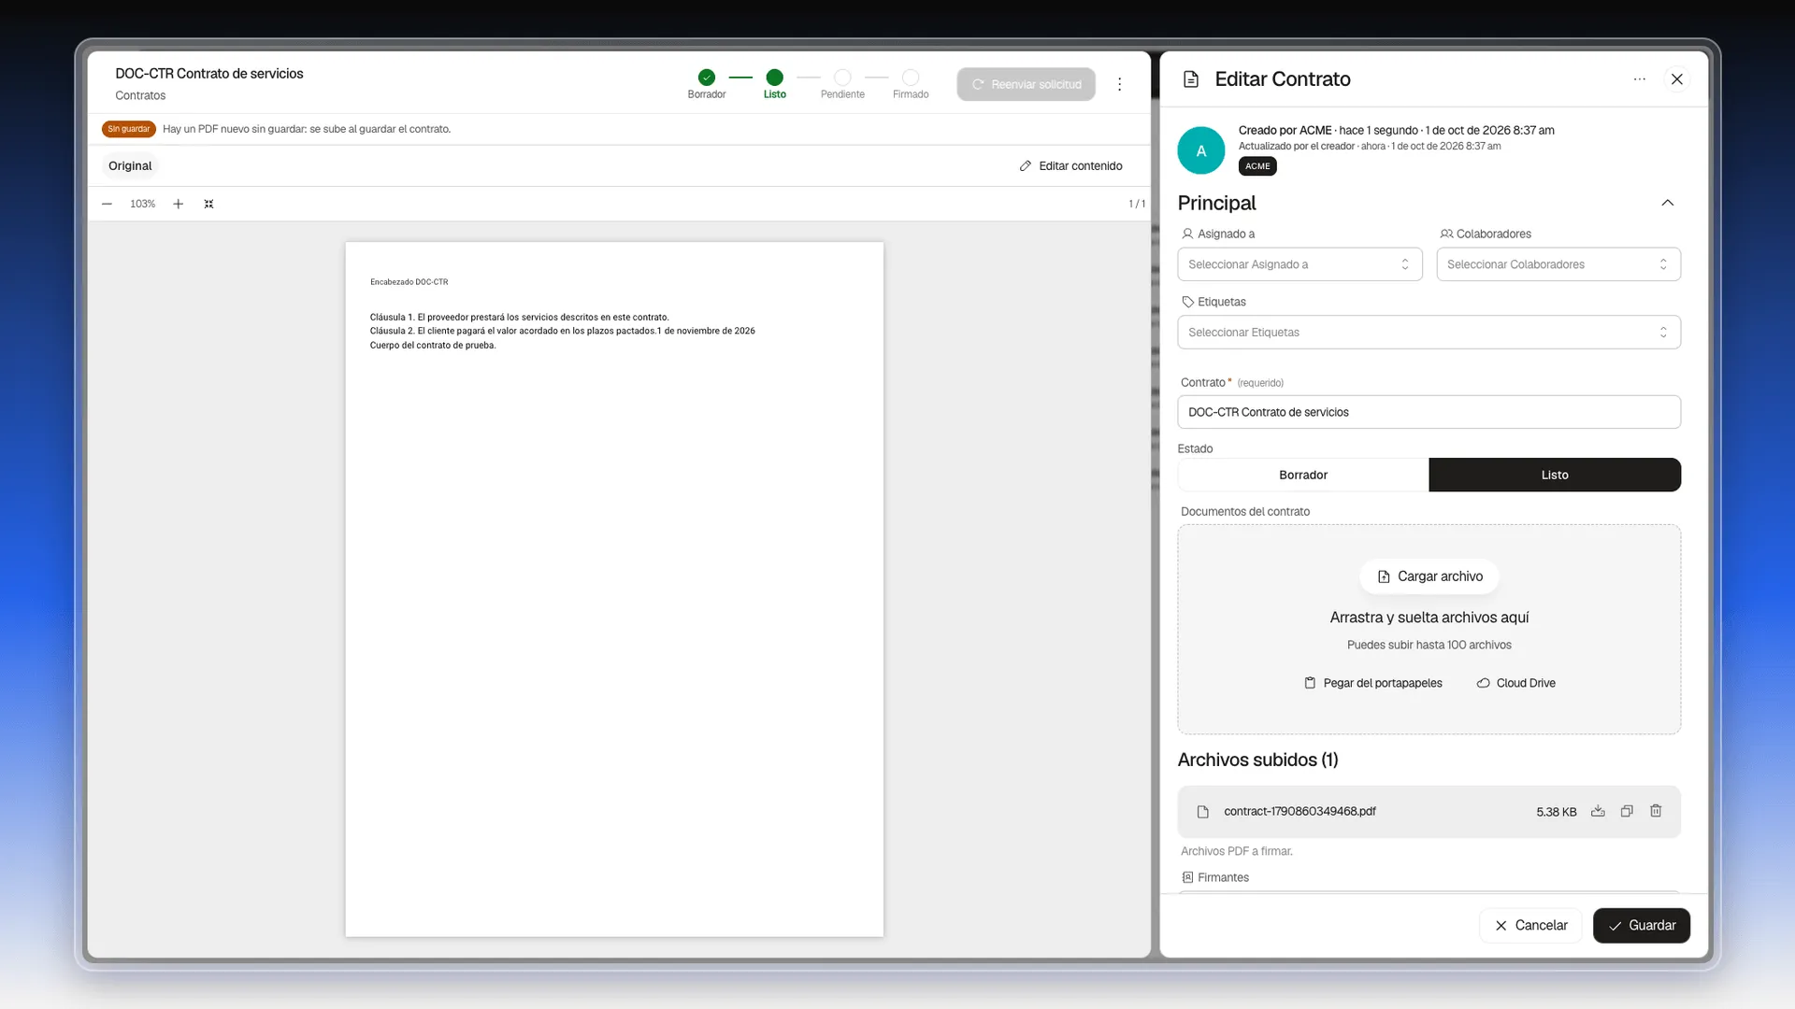Set Estado to Listo
Viewport: 1795px width, 1009px height.
1555,475
